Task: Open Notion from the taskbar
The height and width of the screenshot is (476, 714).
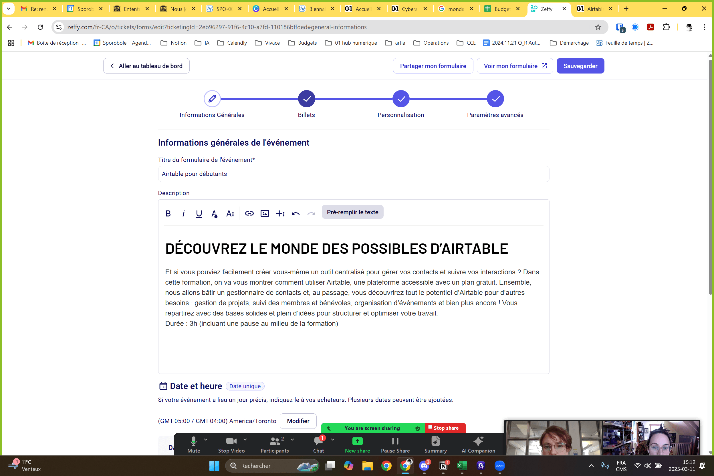Action: click(443, 465)
